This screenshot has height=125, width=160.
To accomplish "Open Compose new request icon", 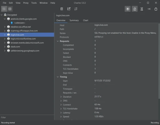I will [69, 9].
